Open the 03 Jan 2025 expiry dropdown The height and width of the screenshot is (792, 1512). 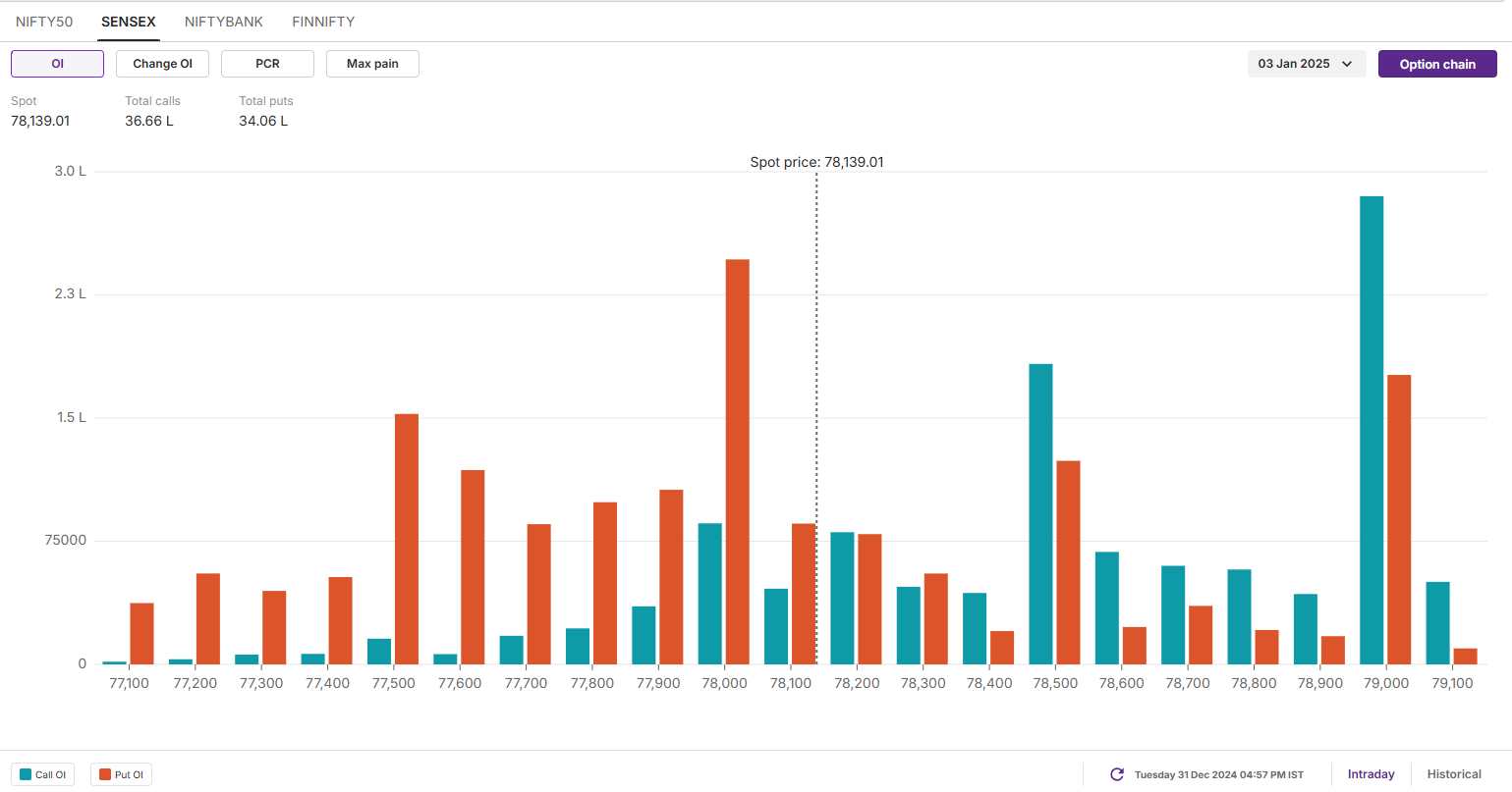(x=1307, y=64)
